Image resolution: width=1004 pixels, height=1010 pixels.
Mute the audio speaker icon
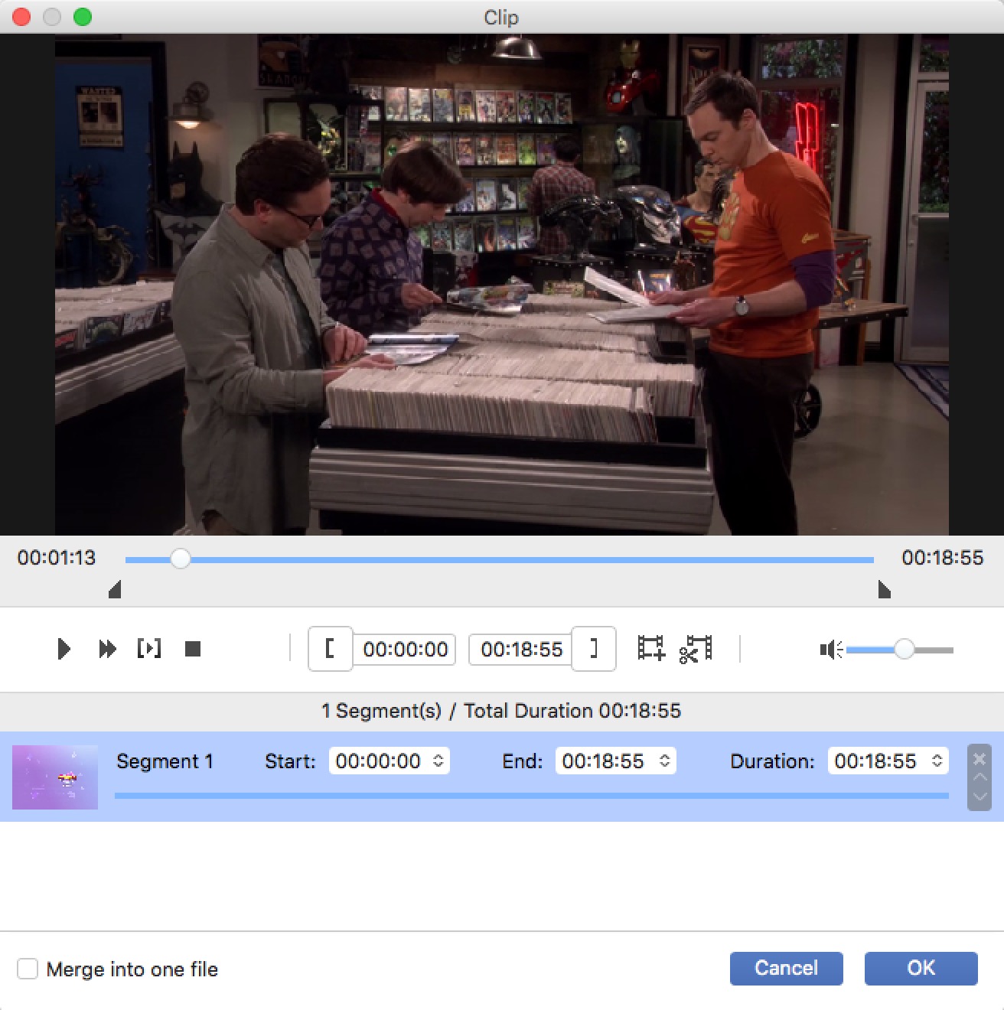tap(831, 650)
